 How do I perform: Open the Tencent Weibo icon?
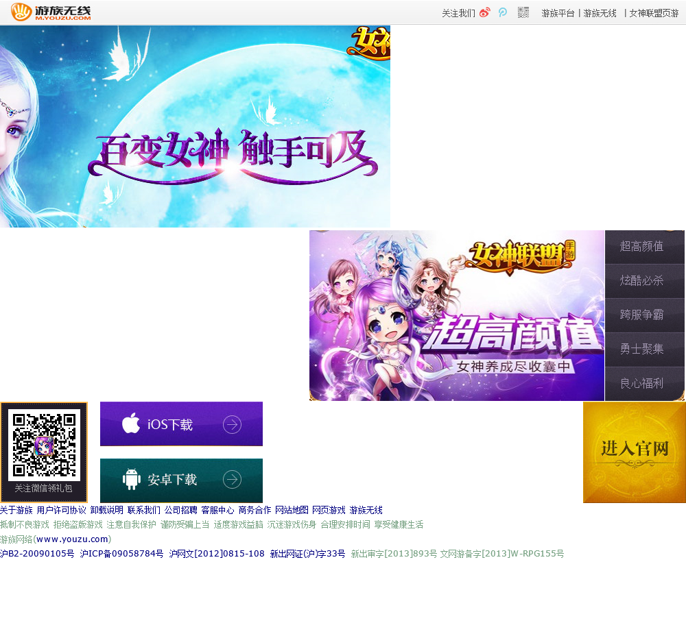pos(503,12)
